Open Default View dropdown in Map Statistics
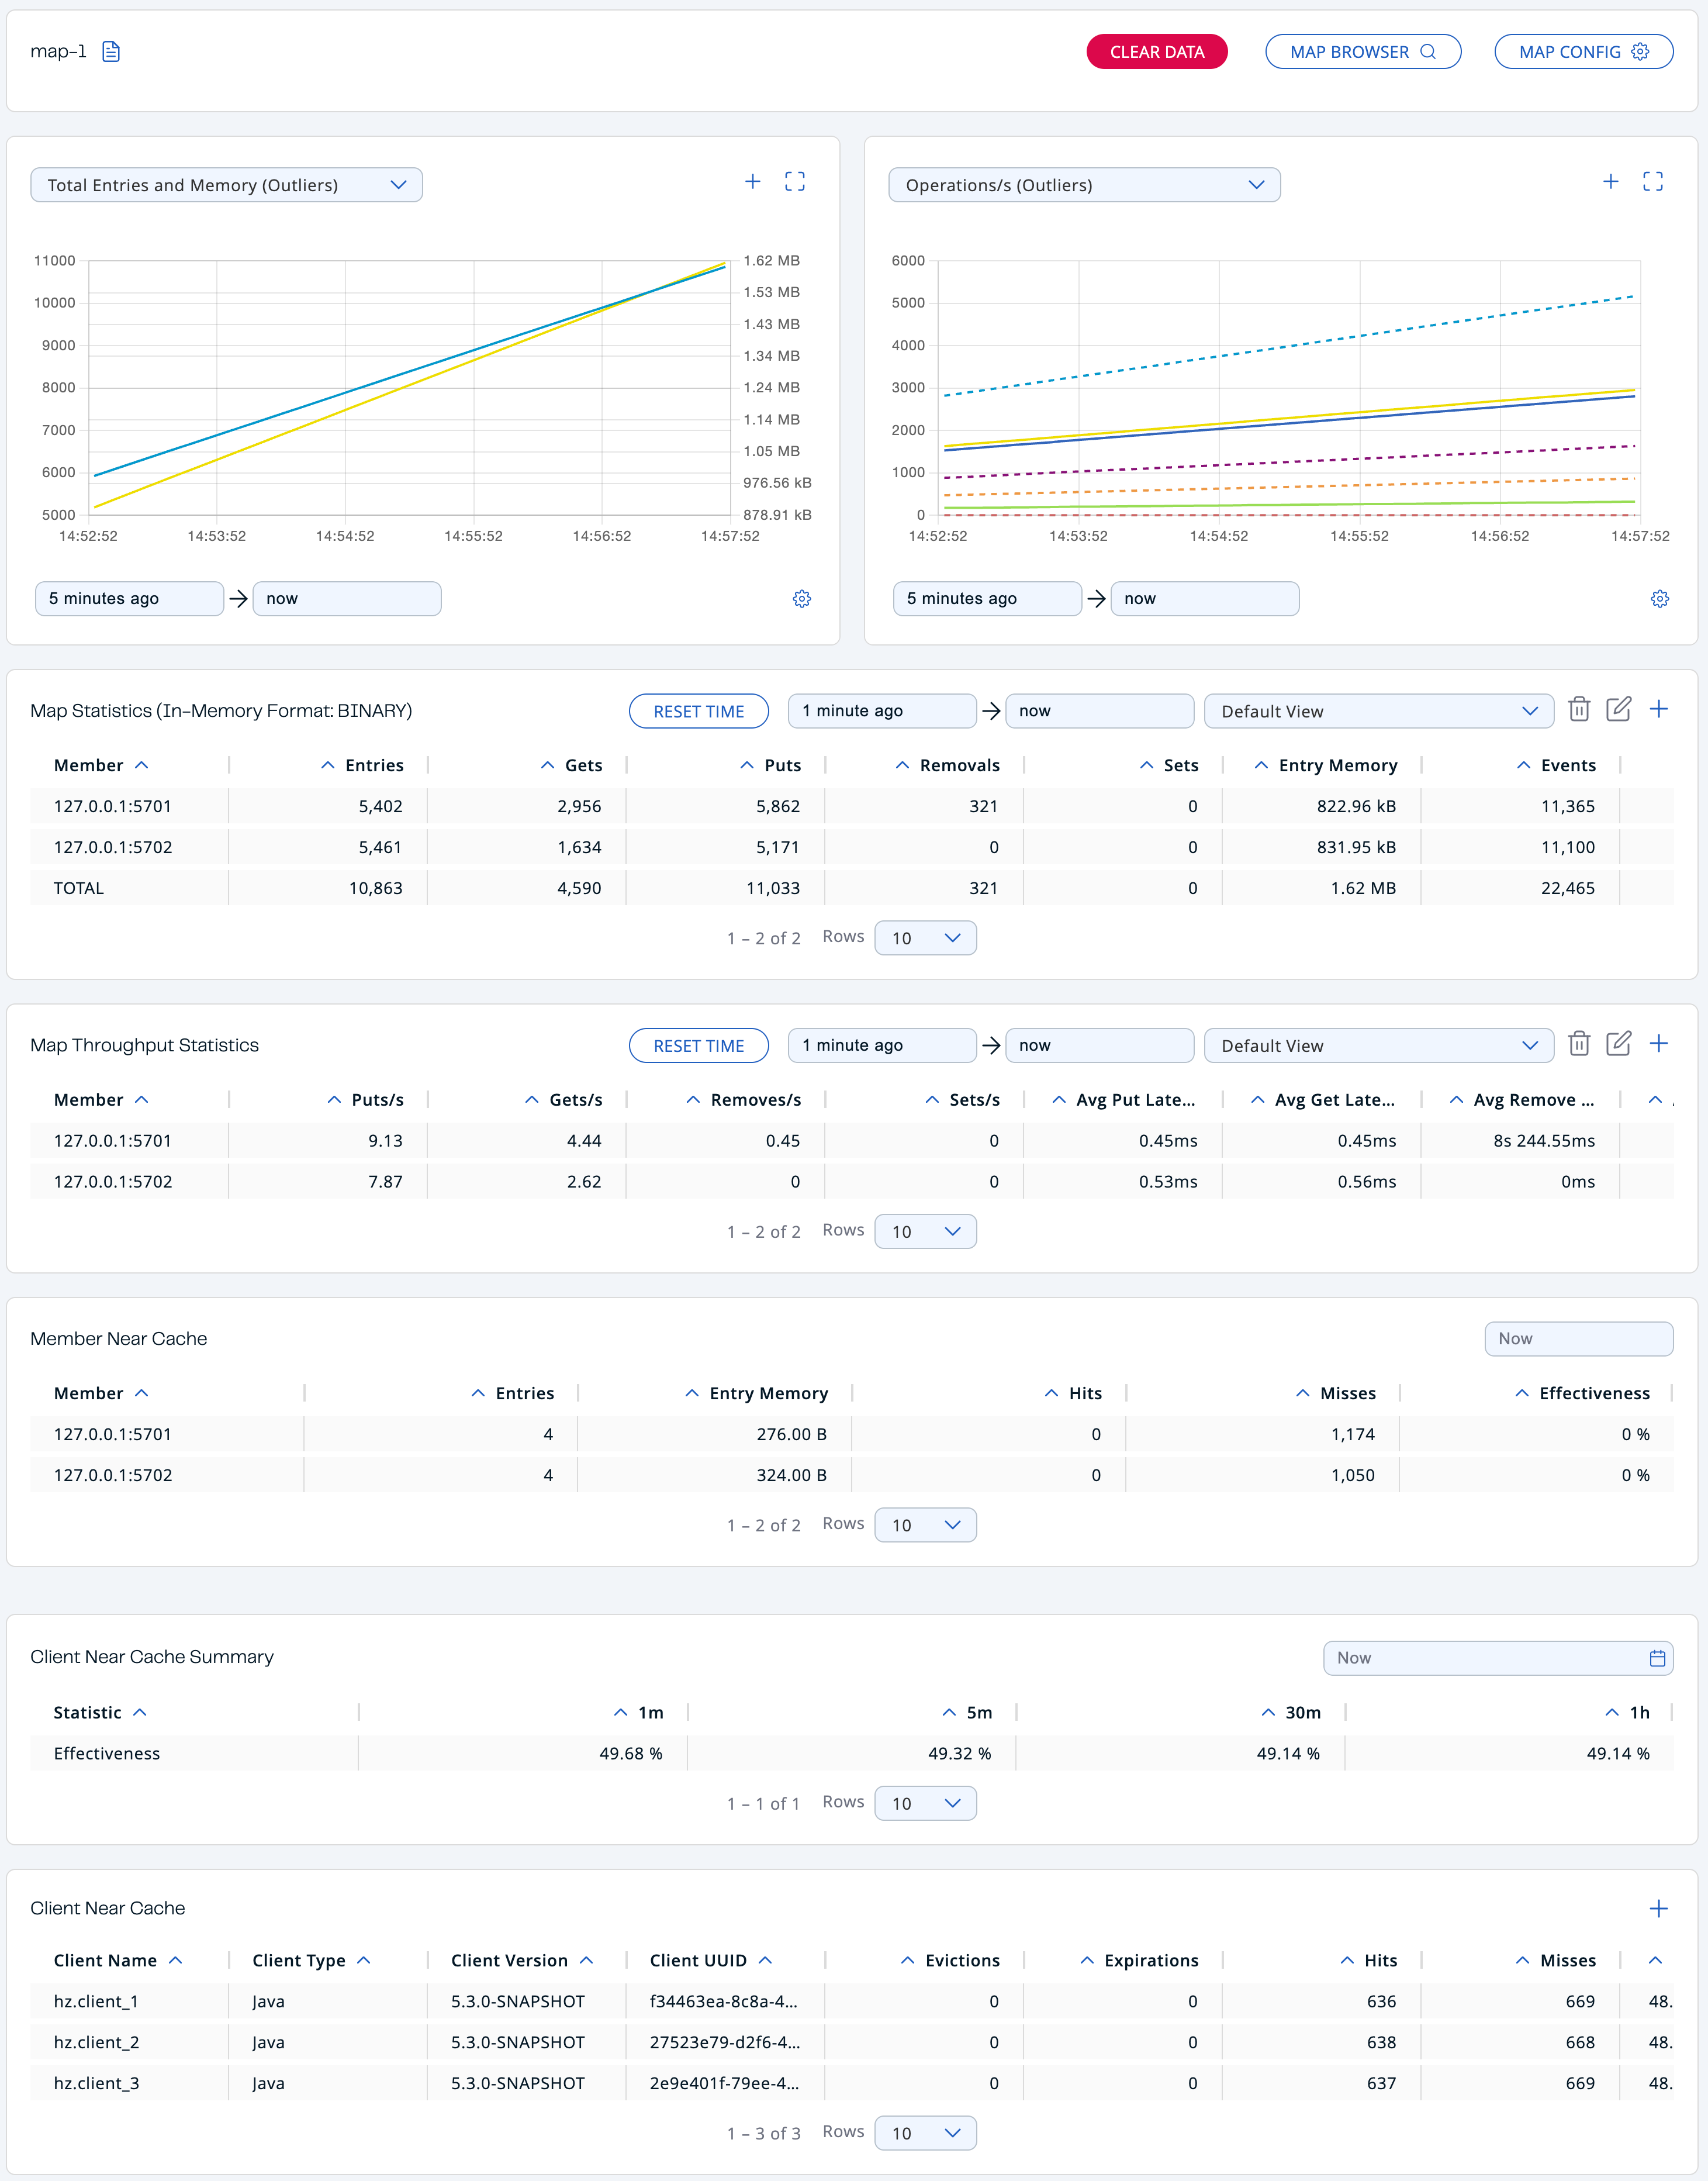The height and width of the screenshot is (2181, 1708). [1378, 712]
